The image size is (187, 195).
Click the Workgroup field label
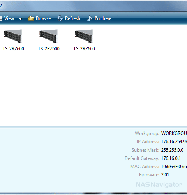(147, 133)
